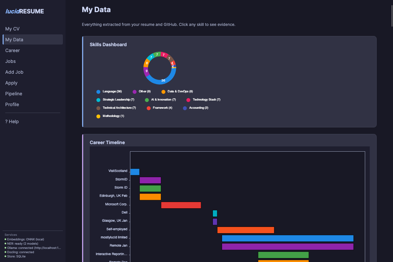393x262 pixels.
Task: Click the indigo Accounting legend dot
Action: pos(185,108)
